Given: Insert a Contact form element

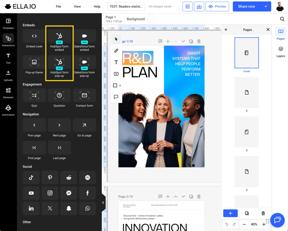Looking at the screenshot, I should (84, 95).
